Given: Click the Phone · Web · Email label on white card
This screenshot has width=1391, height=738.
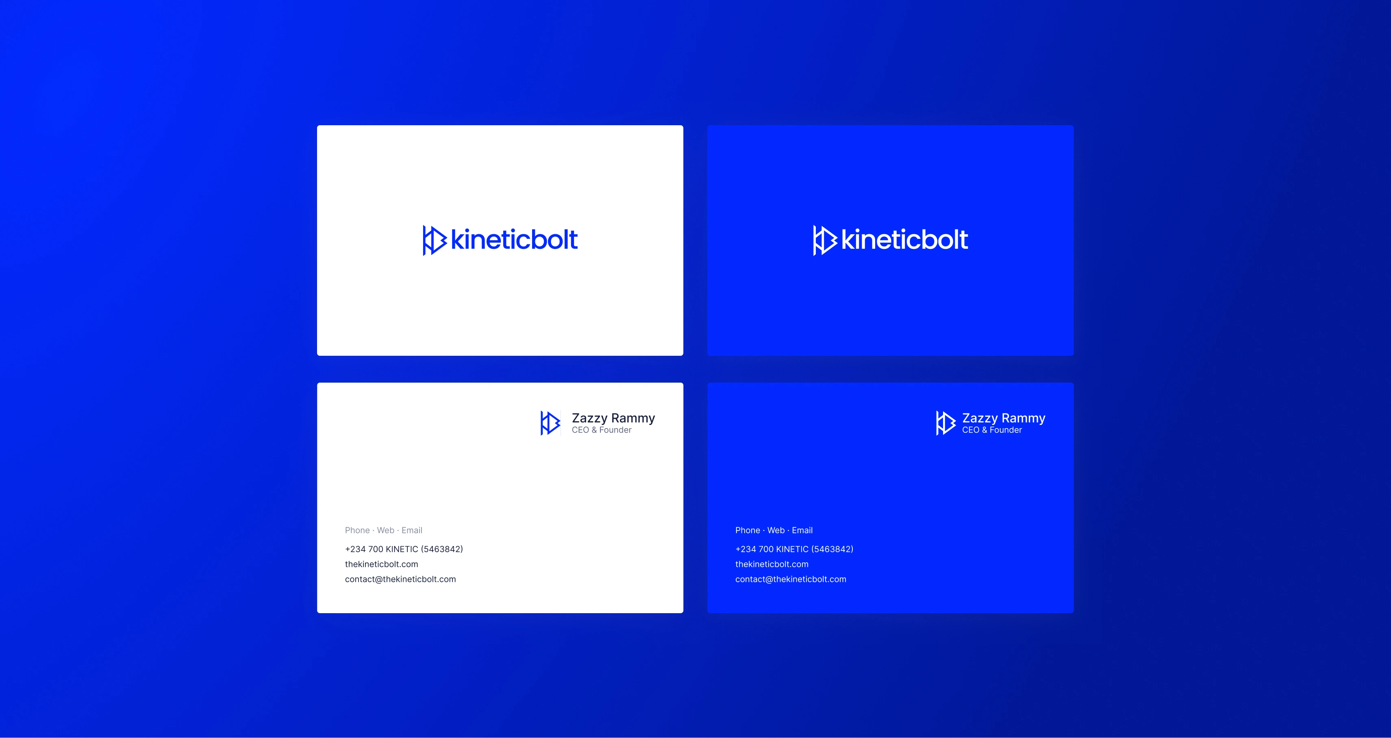Looking at the screenshot, I should (383, 531).
